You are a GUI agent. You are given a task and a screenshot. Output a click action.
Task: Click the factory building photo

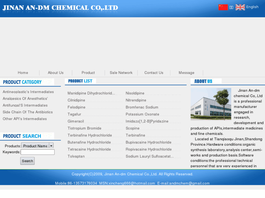coord(211,104)
